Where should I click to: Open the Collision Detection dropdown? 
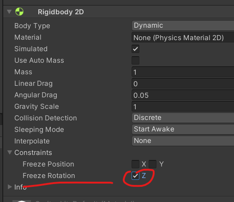(183, 118)
